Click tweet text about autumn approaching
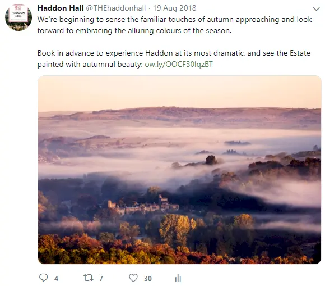 click(174, 25)
